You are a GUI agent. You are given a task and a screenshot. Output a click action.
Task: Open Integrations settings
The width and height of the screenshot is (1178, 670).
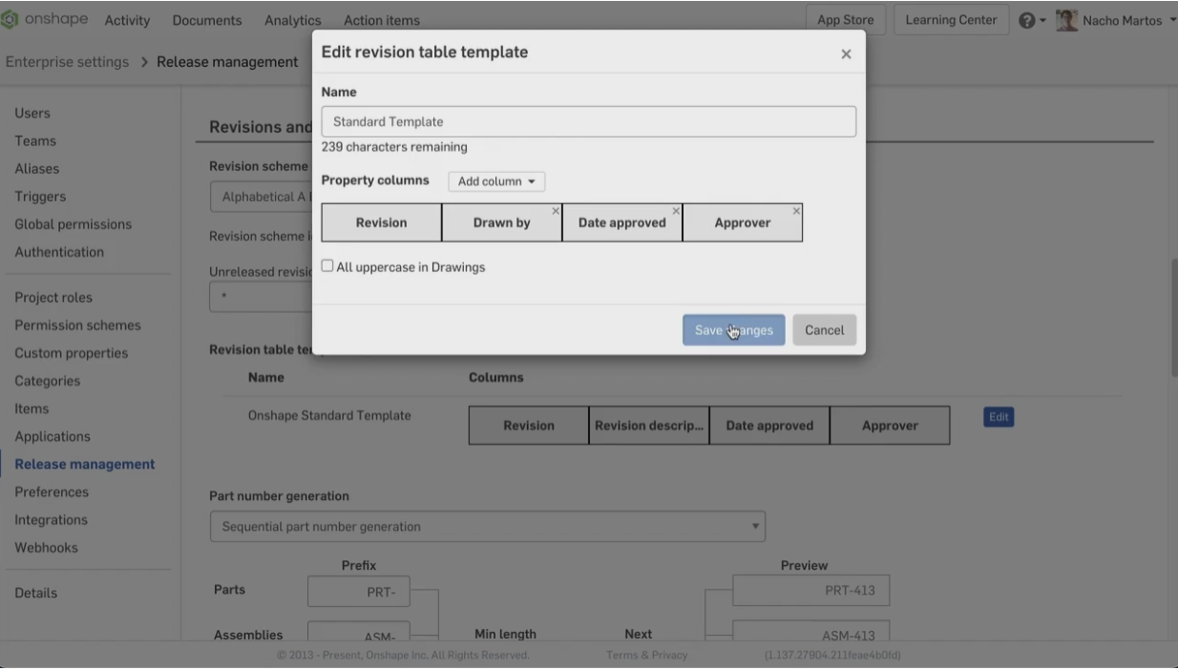(x=51, y=520)
